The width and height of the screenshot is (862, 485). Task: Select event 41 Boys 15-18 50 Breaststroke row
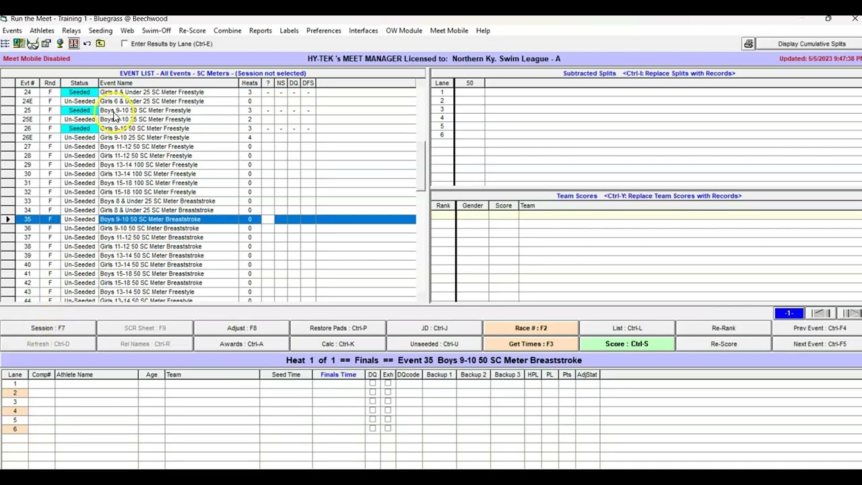tap(209, 273)
